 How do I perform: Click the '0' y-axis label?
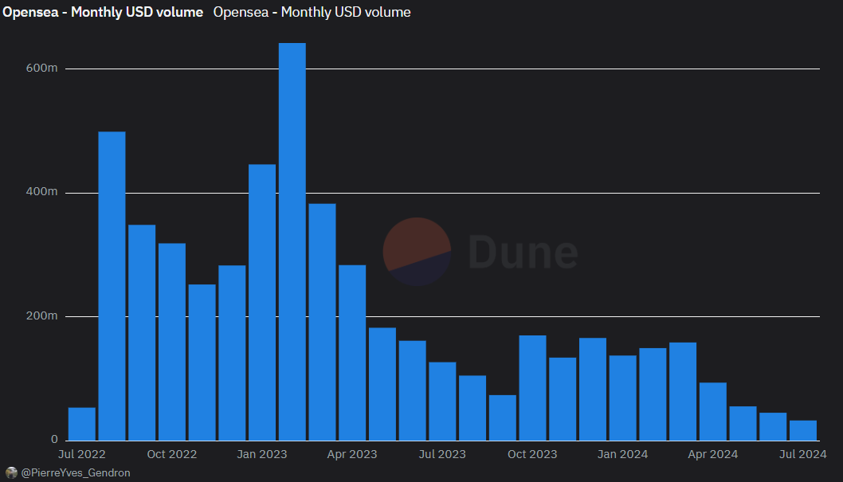(x=54, y=440)
